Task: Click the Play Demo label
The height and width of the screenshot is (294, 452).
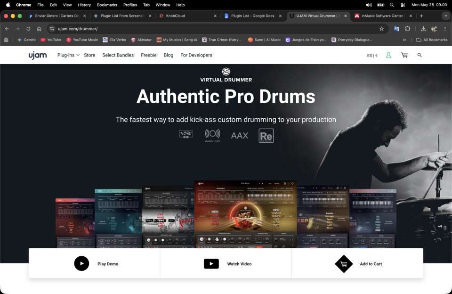Action: pos(108,264)
